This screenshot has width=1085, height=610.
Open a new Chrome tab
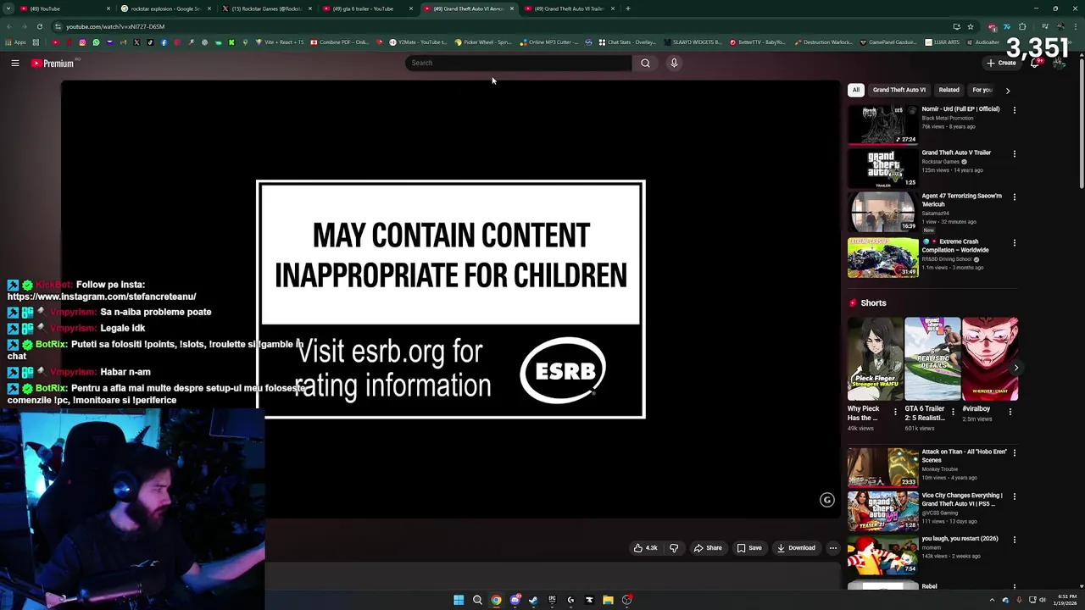(x=627, y=8)
